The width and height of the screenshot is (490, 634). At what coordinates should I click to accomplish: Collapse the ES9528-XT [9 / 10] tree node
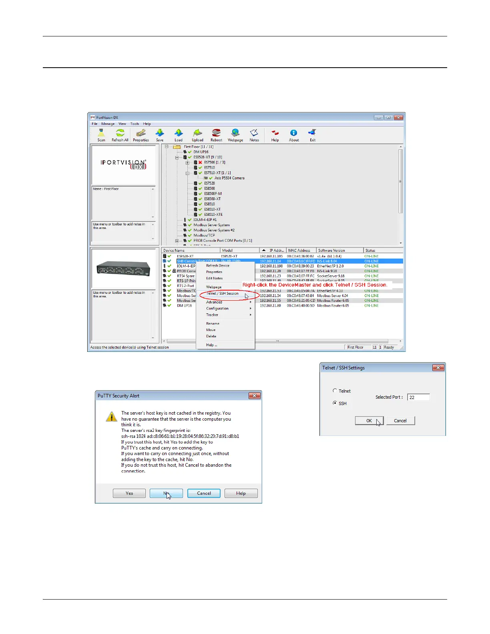pos(177,157)
